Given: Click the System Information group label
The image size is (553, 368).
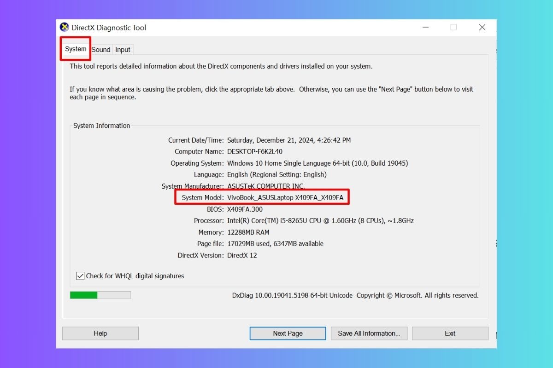Looking at the screenshot, I should click(102, 126).
